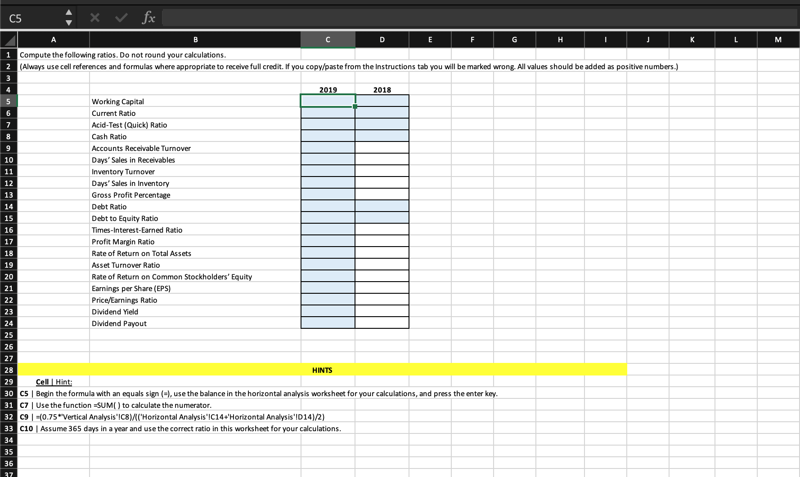800x477 pixels.
Task: Click the Acid-Test (Quick) Ratio label
Action: click(130, 125)
